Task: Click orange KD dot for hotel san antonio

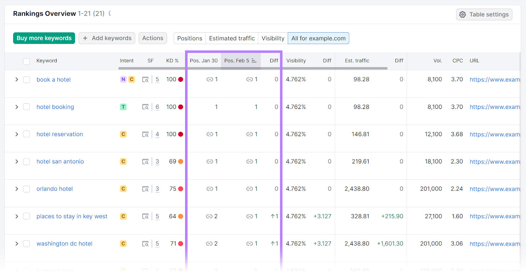Action: pyautogui.click(x=180, y=162)
